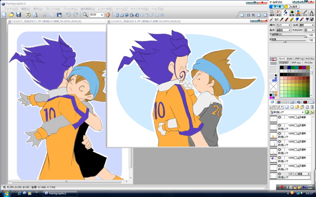Click the opacity slider track
This screenshot has height=197, width=316.
click(x=288, y=37)
